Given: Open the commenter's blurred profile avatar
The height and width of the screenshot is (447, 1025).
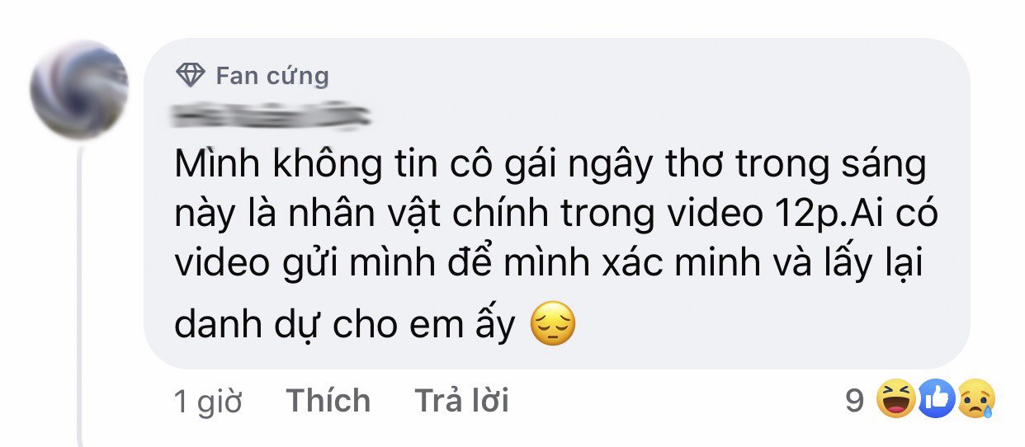Looking at the screenshot, I should point(79,91).
